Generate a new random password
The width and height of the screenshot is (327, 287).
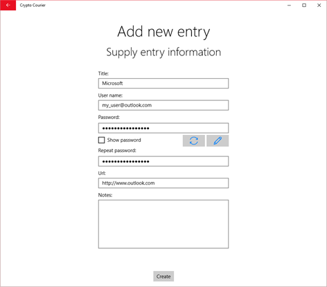[x=194, y=140]
